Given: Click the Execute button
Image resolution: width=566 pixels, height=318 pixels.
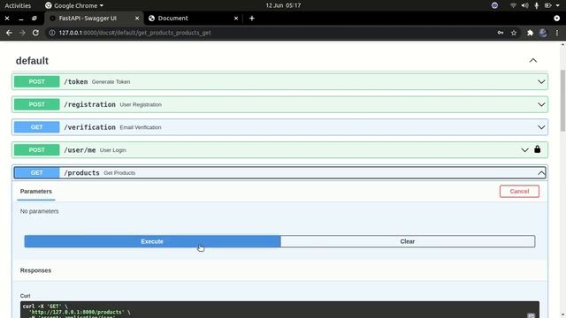Looking at the screenshot, I should click(152, 241).
